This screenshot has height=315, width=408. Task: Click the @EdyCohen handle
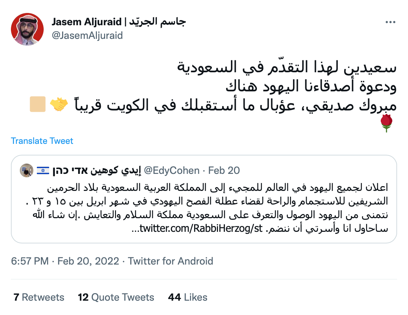coord(172,170)
